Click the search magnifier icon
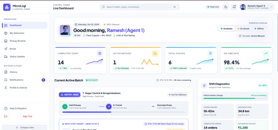 pos(103,7)
